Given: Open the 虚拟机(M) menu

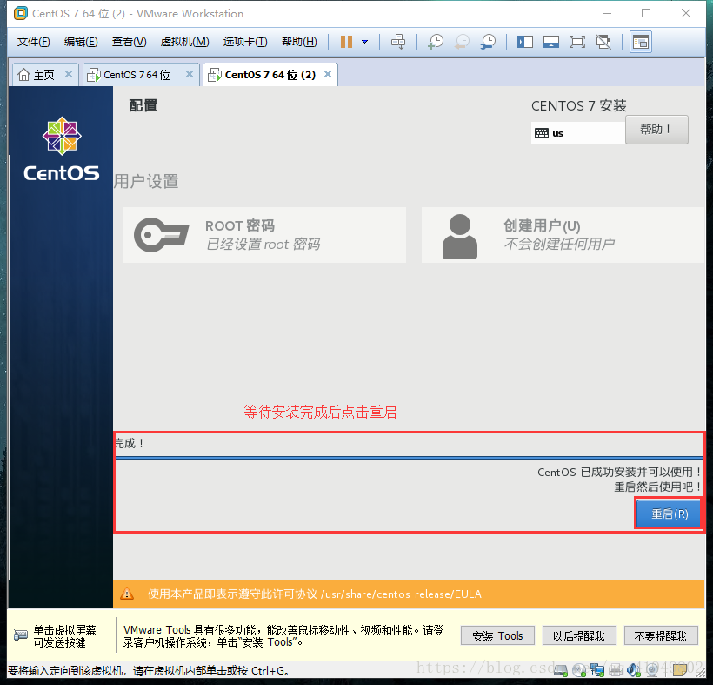Looking at the screenshot, I should click(x=184, y=42).
